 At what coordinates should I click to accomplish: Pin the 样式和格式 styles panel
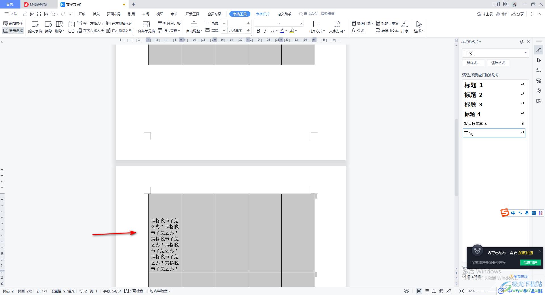point(521,42)
